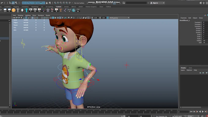
Task: Select by component type mode icon
Action: (16, 3)
